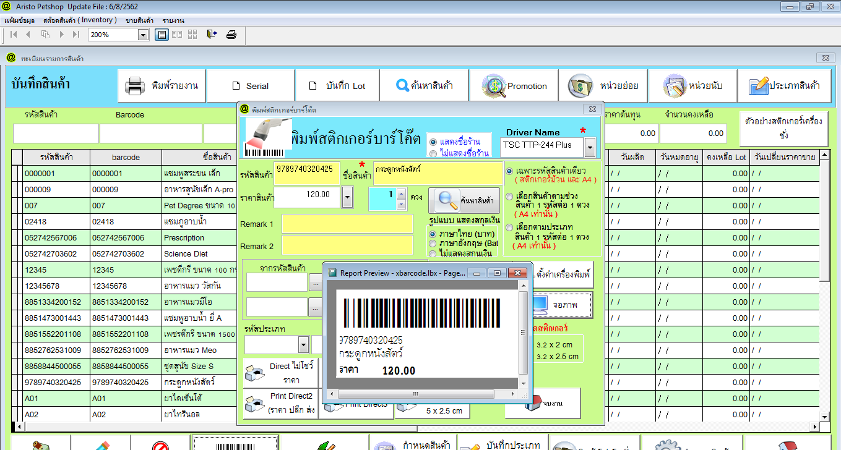Image resolution: width=841 pixels, height=450 pixels.
Task: Select เฉพาะรหัสสินค้าเดียว radio option
Action: coord(509,170)
